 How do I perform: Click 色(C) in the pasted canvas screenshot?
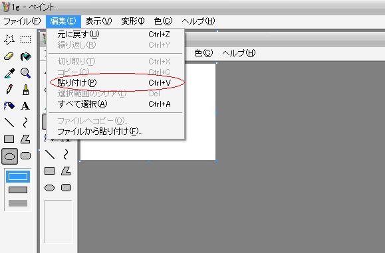tap(203, 53)
